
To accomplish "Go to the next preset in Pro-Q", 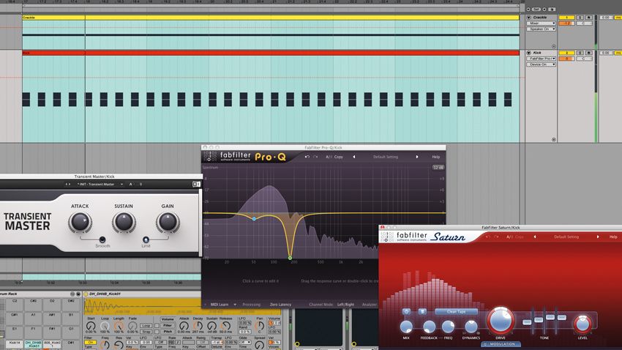I will [417, 157].
